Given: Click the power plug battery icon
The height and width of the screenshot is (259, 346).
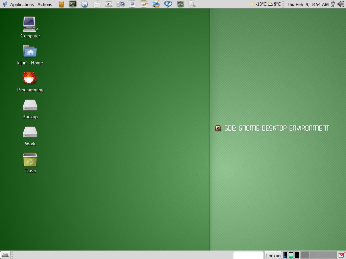Looking at the screenshot, I should [333, 4].
